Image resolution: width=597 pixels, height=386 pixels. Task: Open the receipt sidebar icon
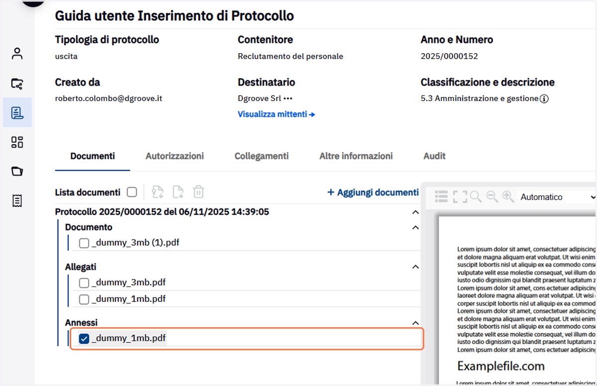pyautogui.click(x=17, y=201)
